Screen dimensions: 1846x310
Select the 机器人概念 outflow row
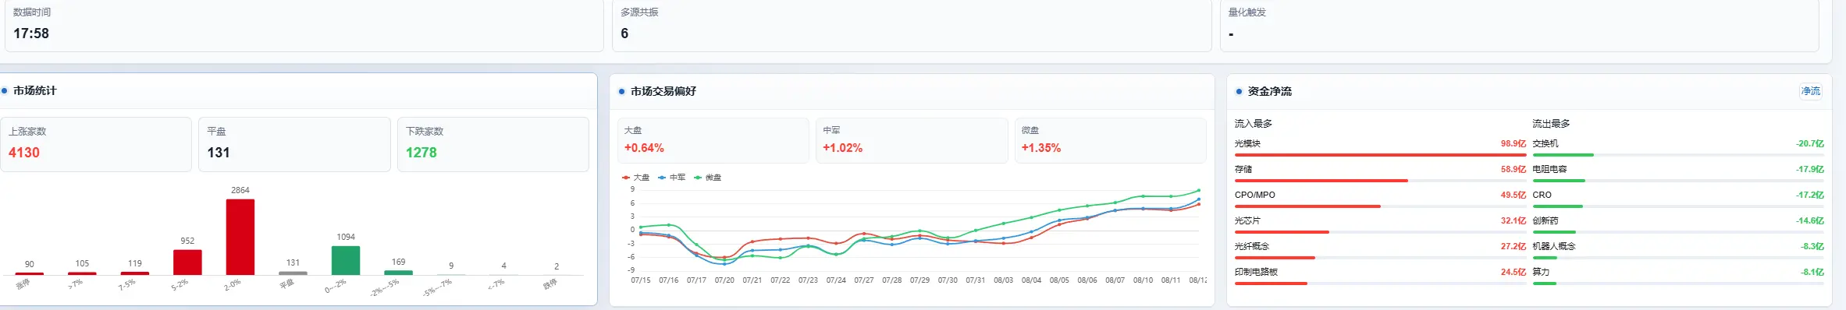click(x=1678, y=250)
